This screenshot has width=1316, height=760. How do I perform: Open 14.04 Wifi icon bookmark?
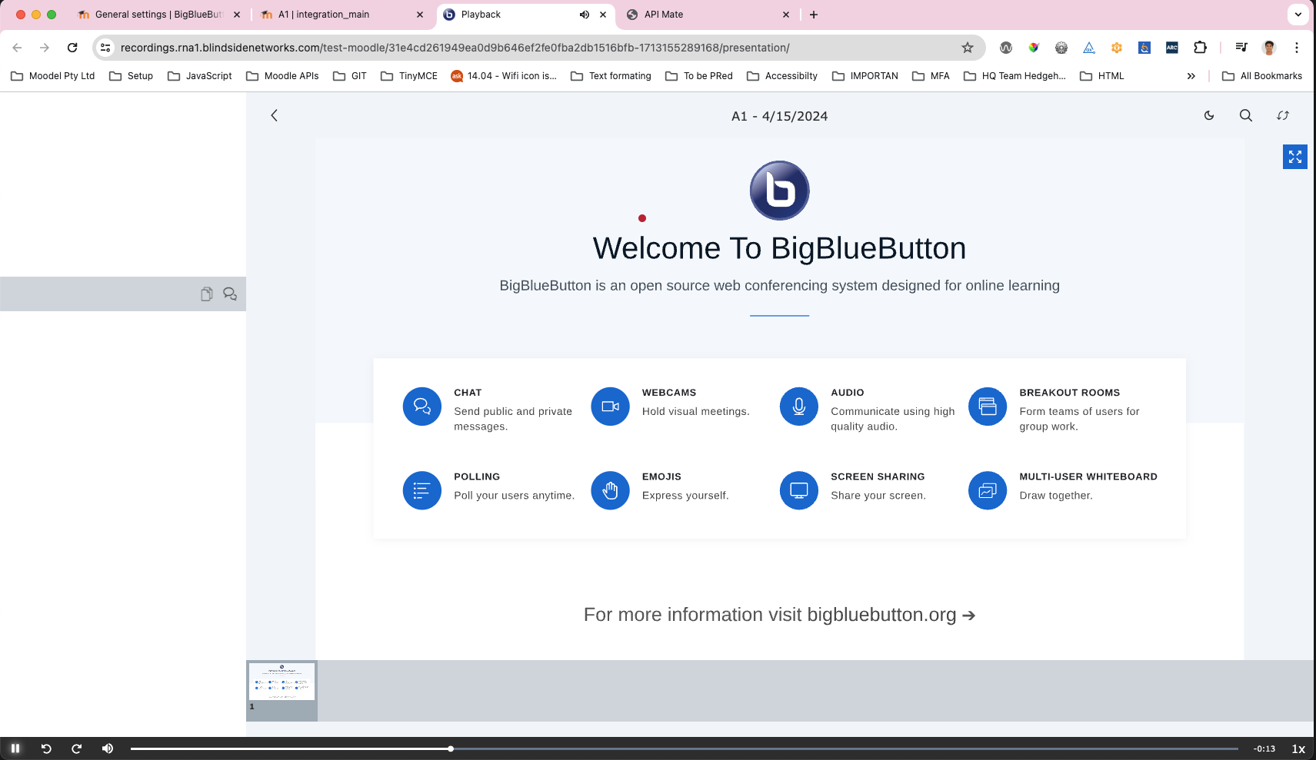[x=504, y=76]
